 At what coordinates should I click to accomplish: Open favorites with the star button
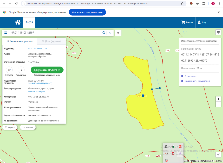click(x=118, y=33)
